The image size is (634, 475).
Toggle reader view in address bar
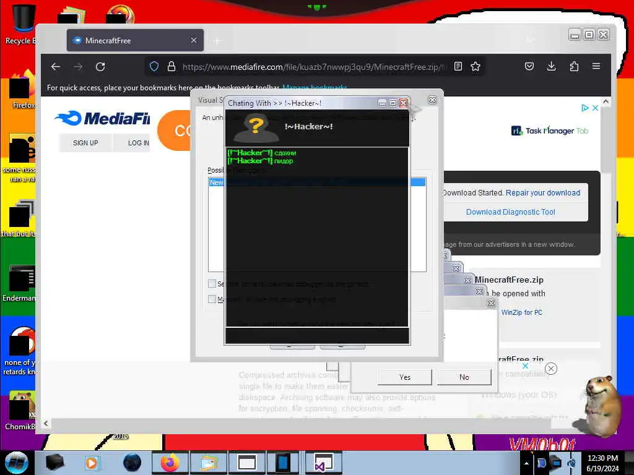pos(458,66)
